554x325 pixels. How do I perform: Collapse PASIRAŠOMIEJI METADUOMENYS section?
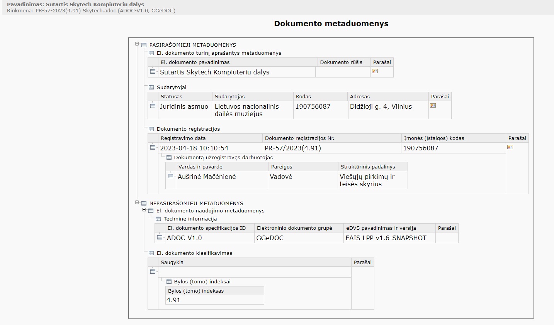pos(137,44)
